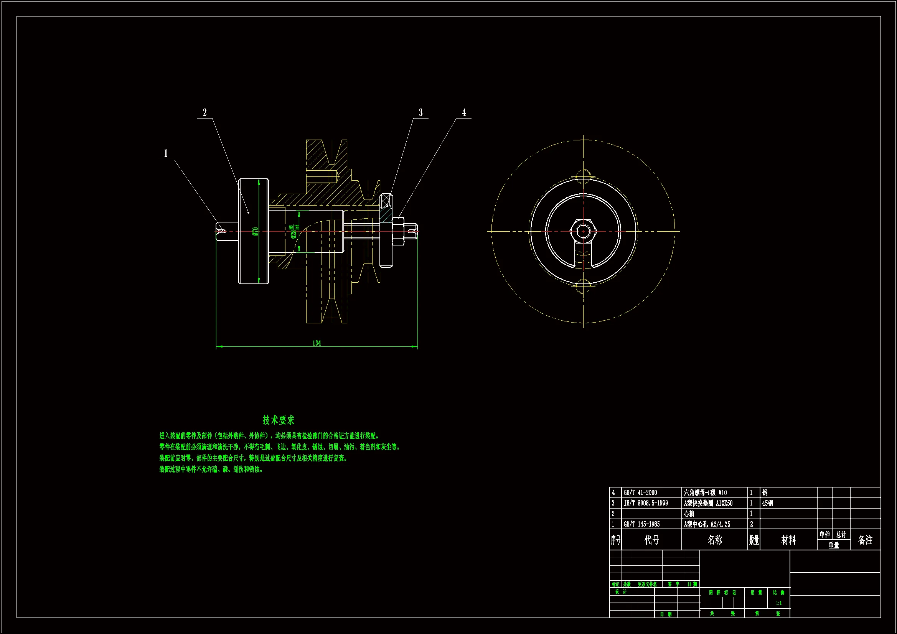
Task: Click the 心轴 name cell
Action: pos(689,514)
